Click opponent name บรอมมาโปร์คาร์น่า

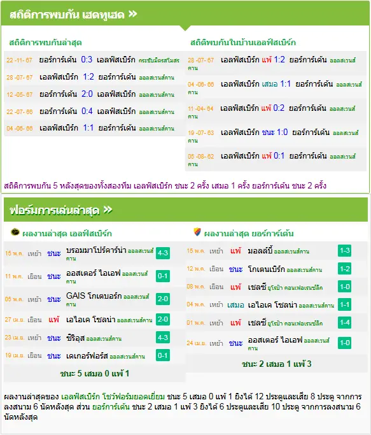point(96,250)
